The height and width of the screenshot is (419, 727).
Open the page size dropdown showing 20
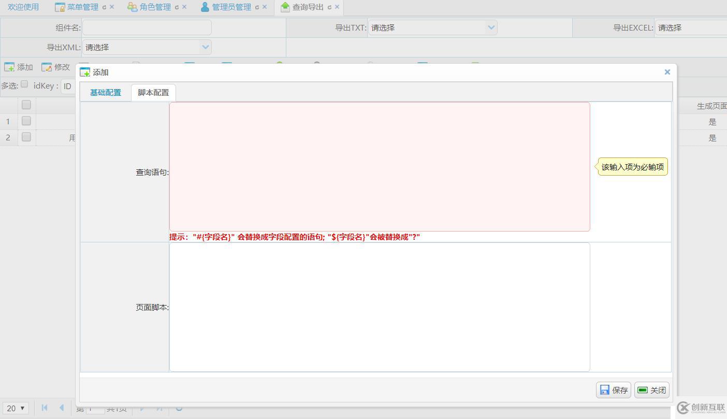point(16,408)
